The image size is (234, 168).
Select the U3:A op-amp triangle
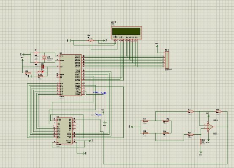(x=210, y=127)
